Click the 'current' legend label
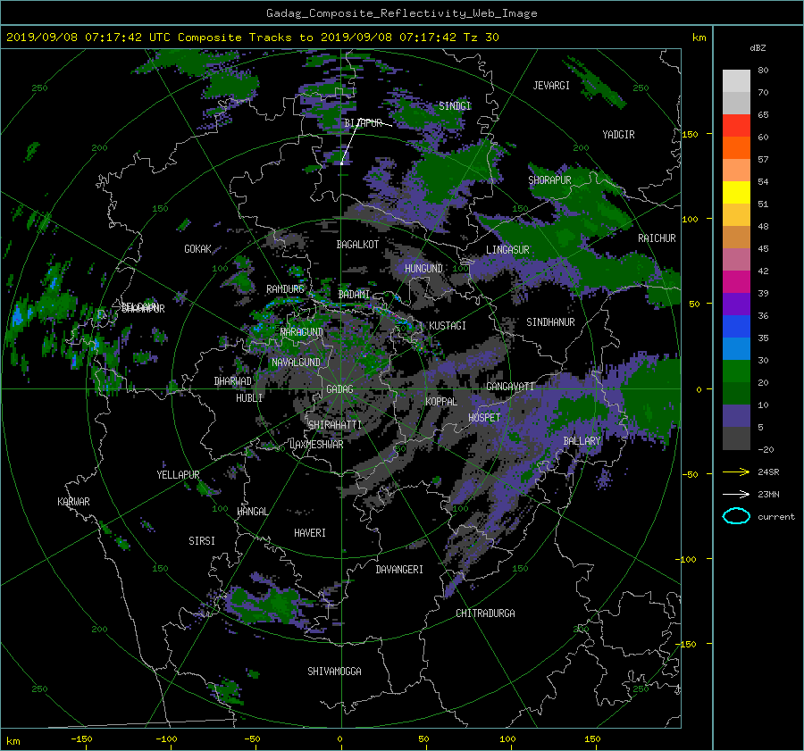 pos(775,517)
